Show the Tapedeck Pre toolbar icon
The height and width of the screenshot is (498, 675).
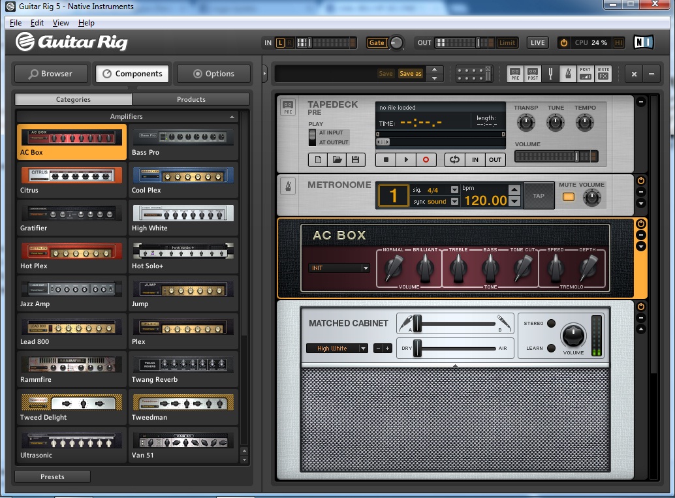(x=515, y=74)
